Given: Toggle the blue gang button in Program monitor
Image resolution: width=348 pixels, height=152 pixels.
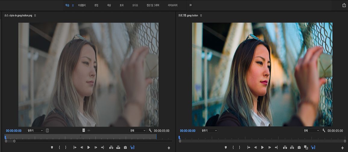Looking at the screenshot, I should click(x=313, y=147).
